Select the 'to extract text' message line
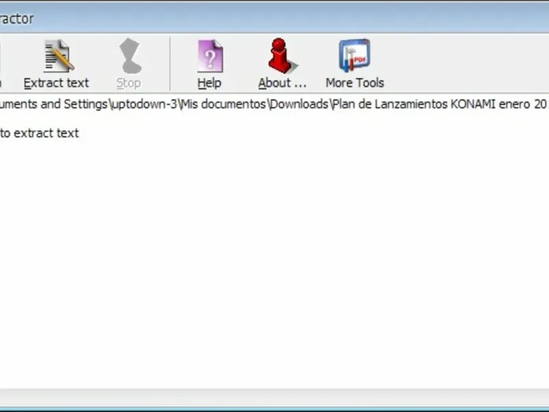 pyautogui.click(x=40, y=133)
